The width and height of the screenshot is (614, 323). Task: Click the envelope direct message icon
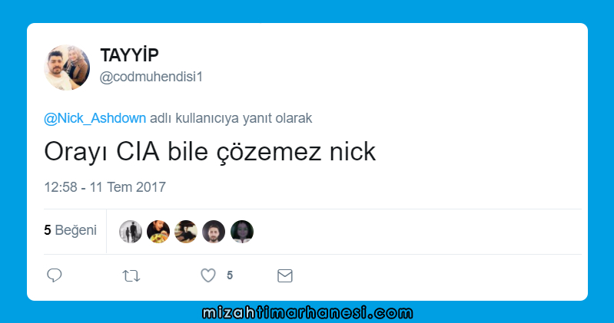(284, 276)
